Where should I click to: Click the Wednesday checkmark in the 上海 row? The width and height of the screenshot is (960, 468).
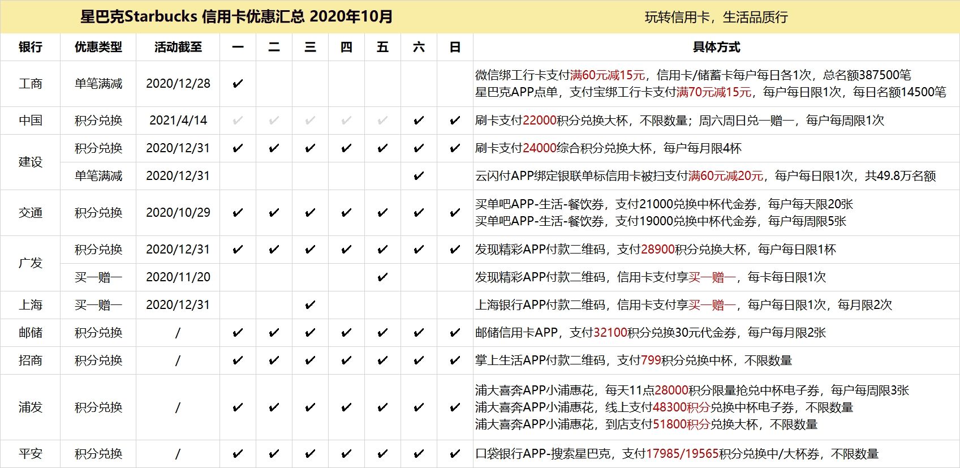click(310, 305)
